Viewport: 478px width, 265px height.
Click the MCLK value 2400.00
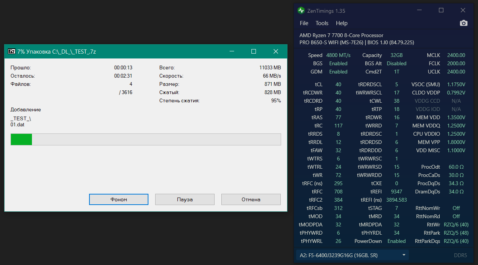click(456, 55)
